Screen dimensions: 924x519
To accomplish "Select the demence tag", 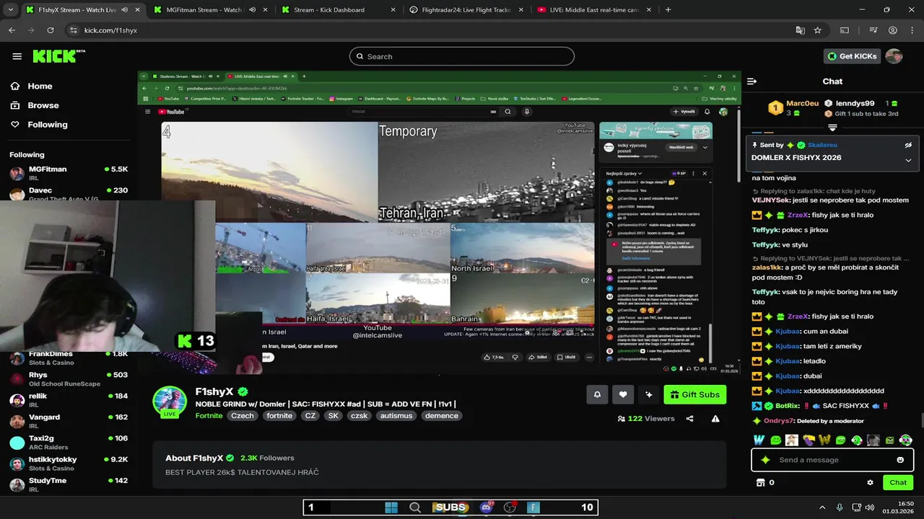I will tap(442, 416).
